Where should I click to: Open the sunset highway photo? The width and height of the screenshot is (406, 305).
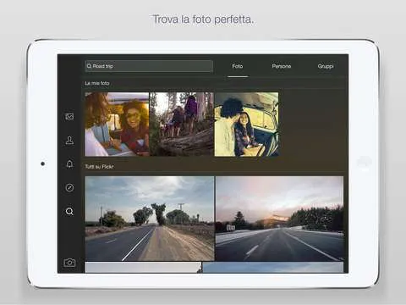pos(279,219)
